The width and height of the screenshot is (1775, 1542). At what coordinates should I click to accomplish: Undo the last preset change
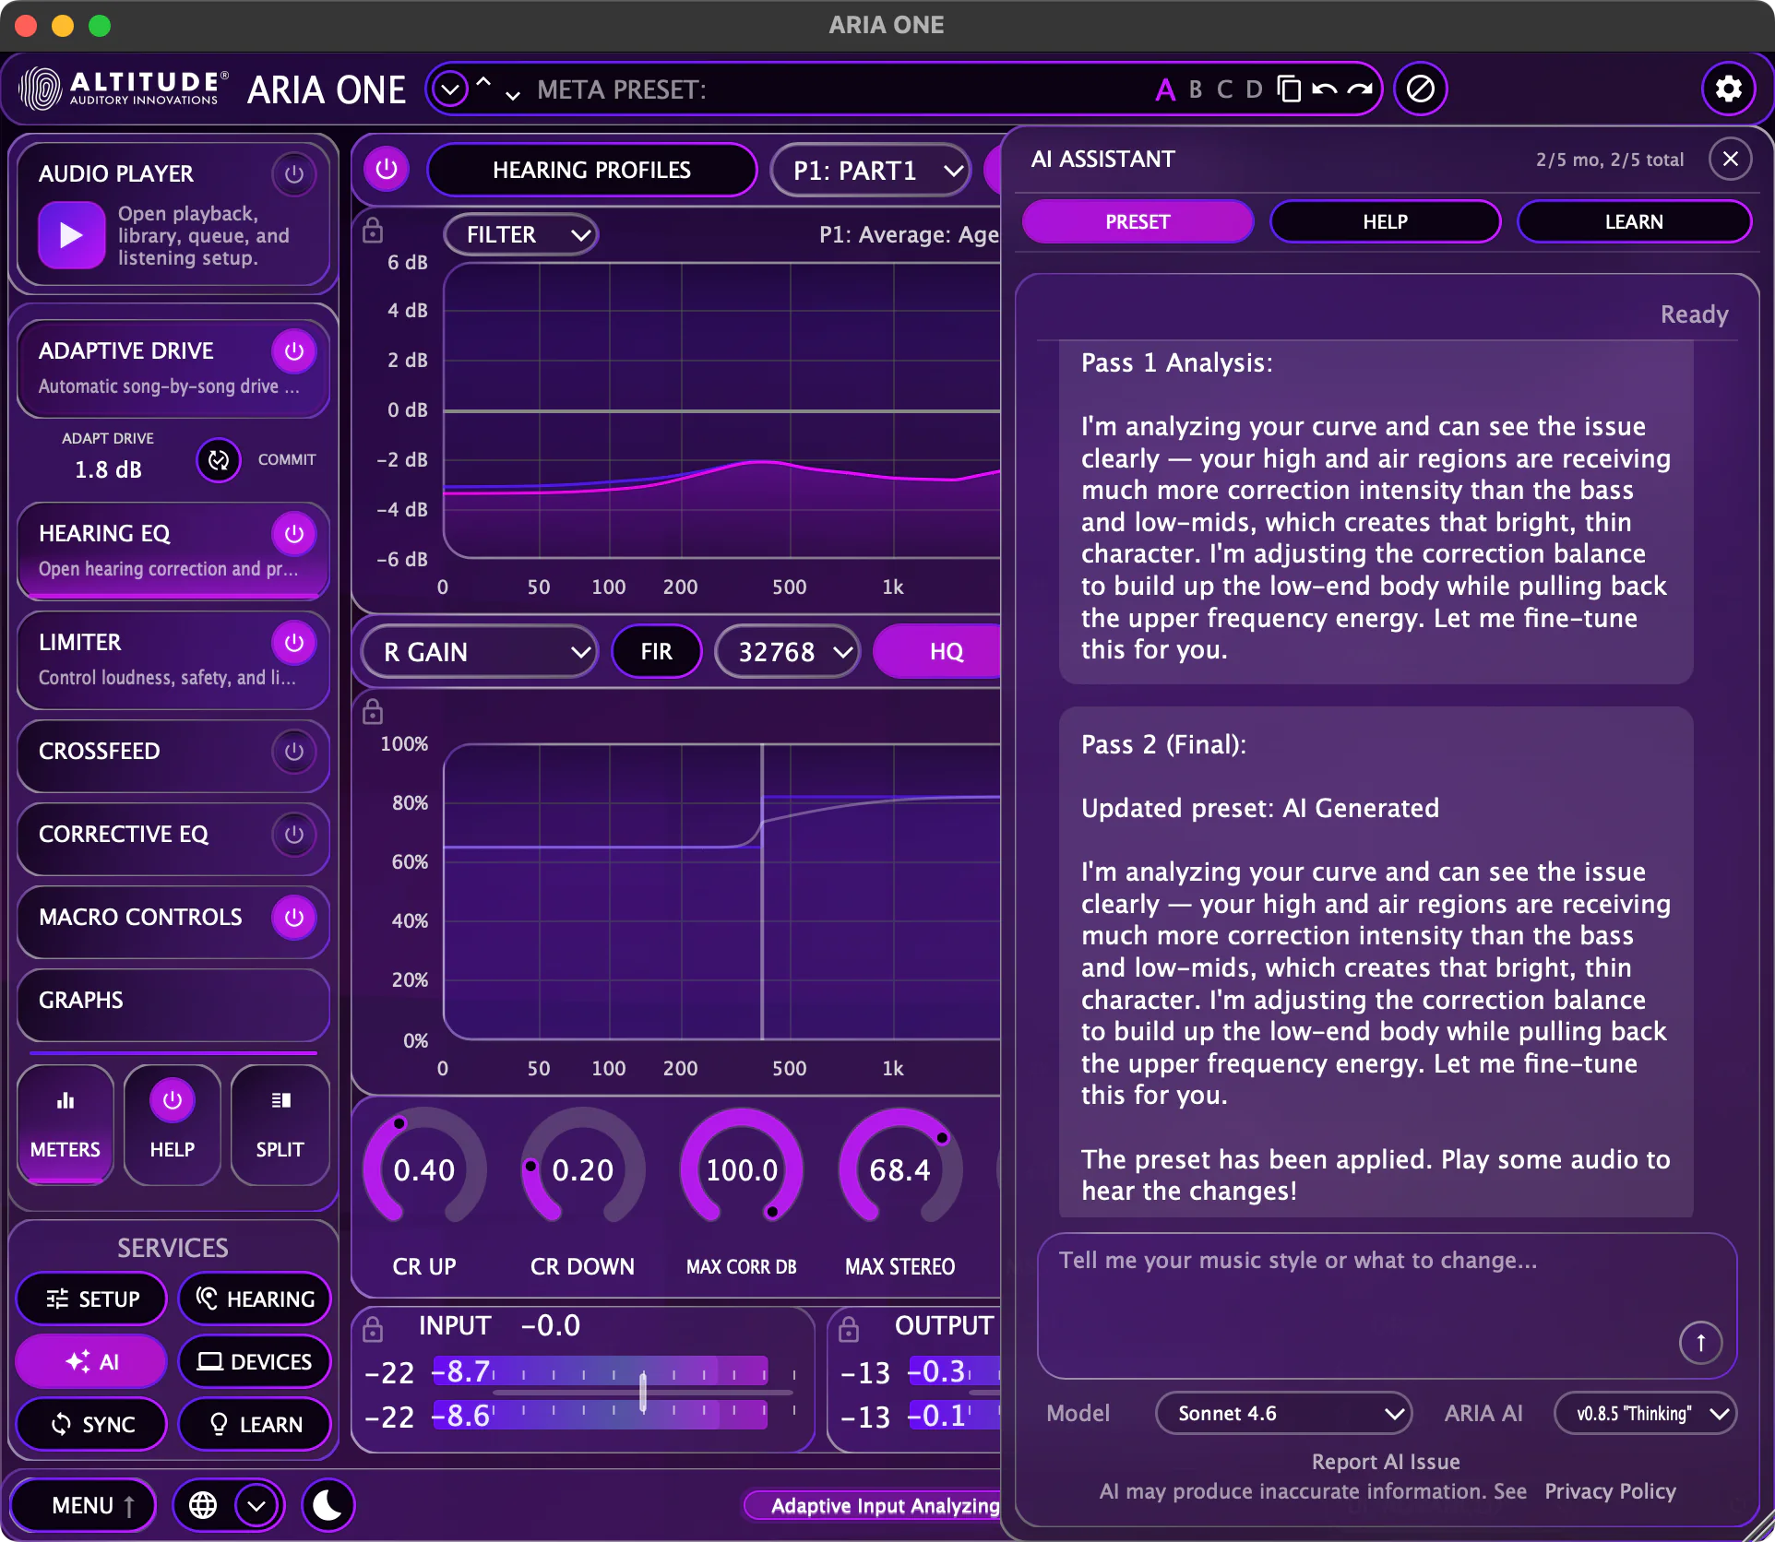pos(1324,89)
